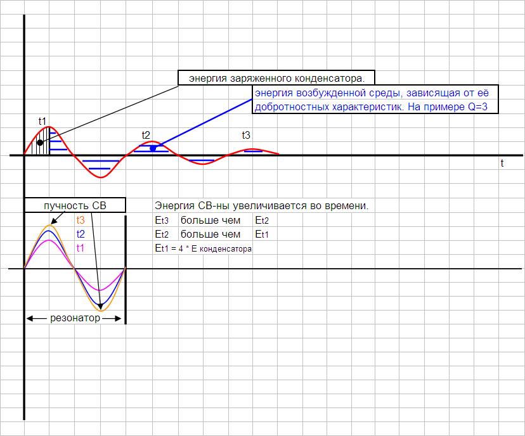Click the 'резонатор' dimension label
This screenshot has width=525, height=436.
tap(75, 318)
